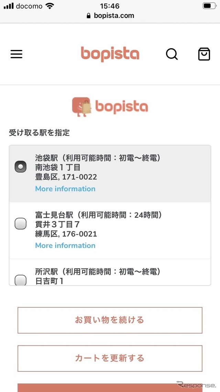This screenshot has height=392, width=220.
Task: Open More information for 富士見台駅
Action: 65,246
